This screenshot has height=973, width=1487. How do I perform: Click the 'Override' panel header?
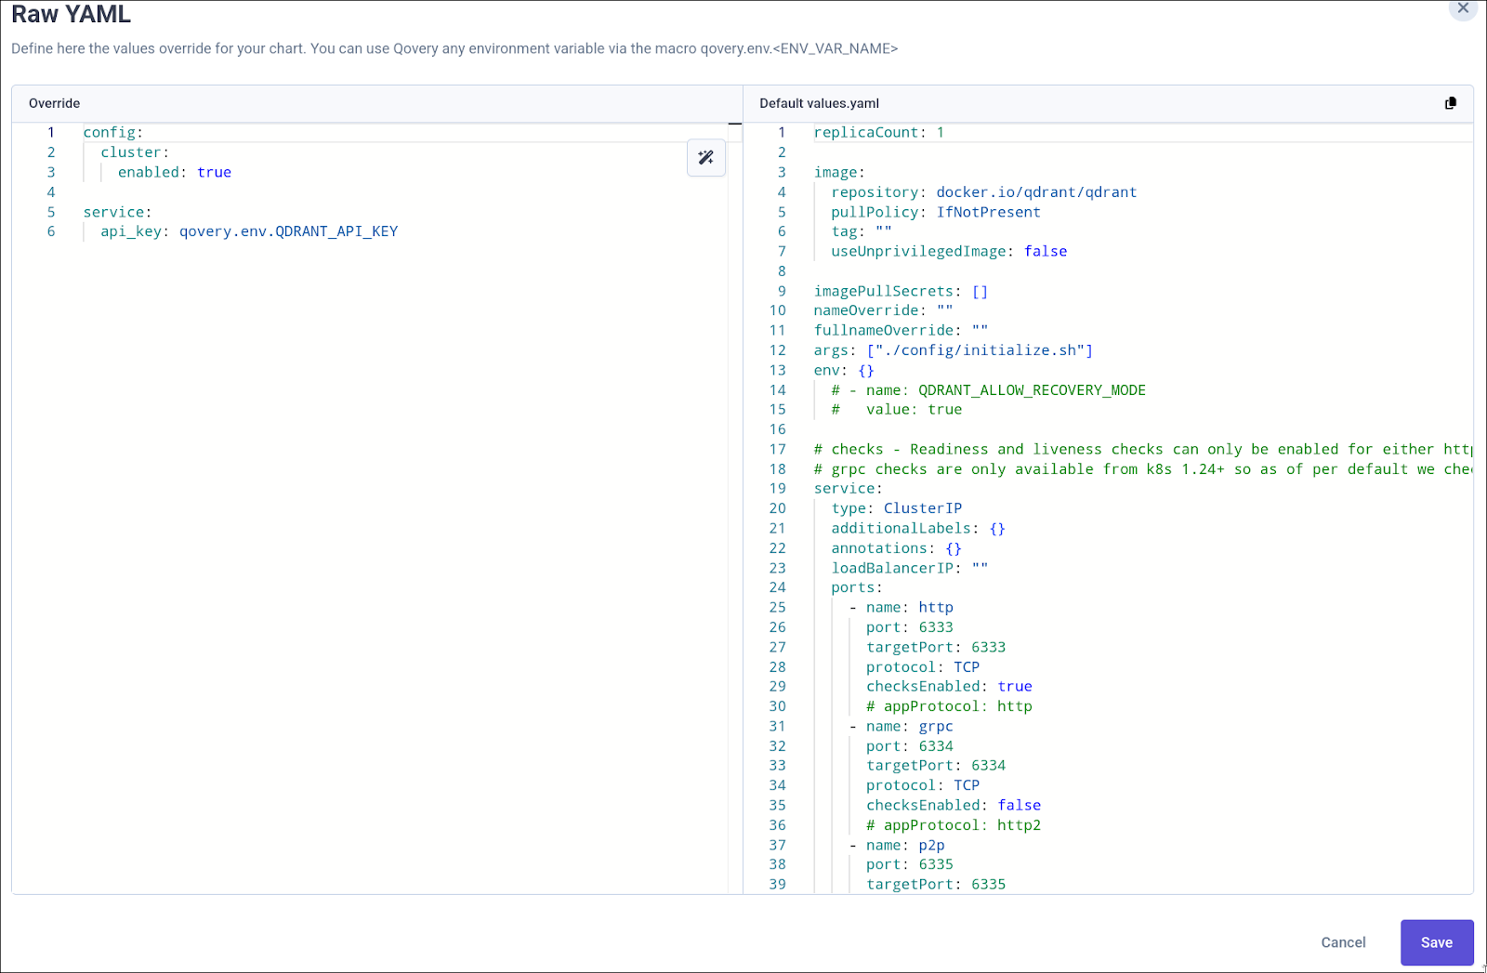(x=55, y=103)
